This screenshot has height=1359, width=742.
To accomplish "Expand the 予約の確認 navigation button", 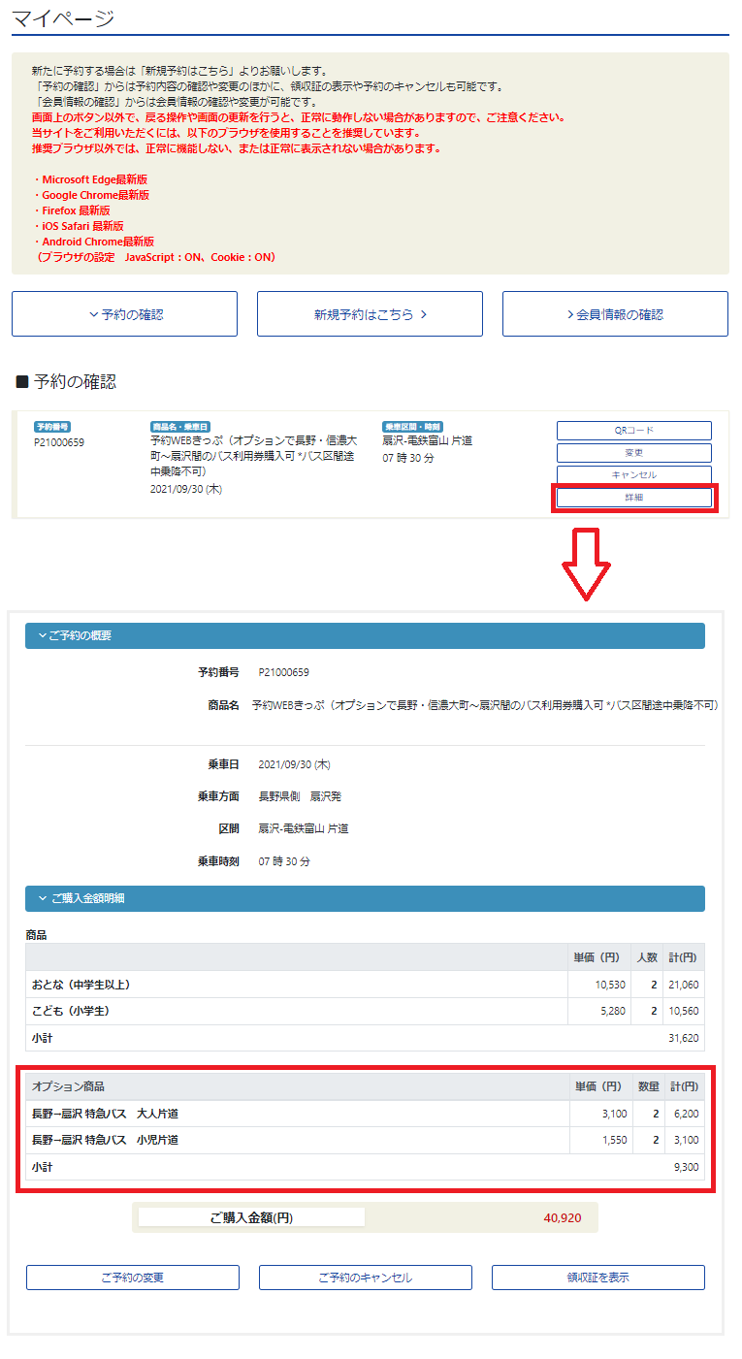I will pos(124,314).
